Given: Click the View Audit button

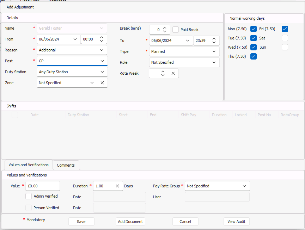Looking at the screenshot, I should (x=236, y=222).
